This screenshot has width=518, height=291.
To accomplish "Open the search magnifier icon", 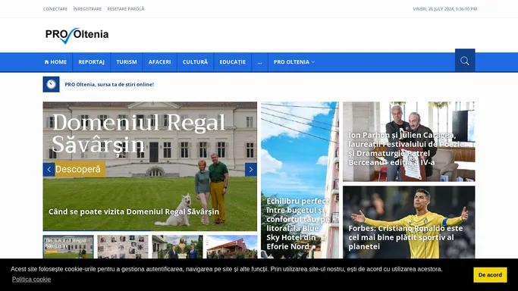I will [465, 61].
